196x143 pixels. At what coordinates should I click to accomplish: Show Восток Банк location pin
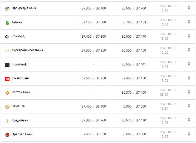(189, 92)
